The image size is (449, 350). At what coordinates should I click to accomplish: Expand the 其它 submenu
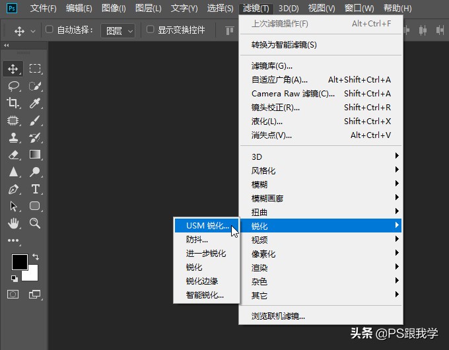(321, 295)
